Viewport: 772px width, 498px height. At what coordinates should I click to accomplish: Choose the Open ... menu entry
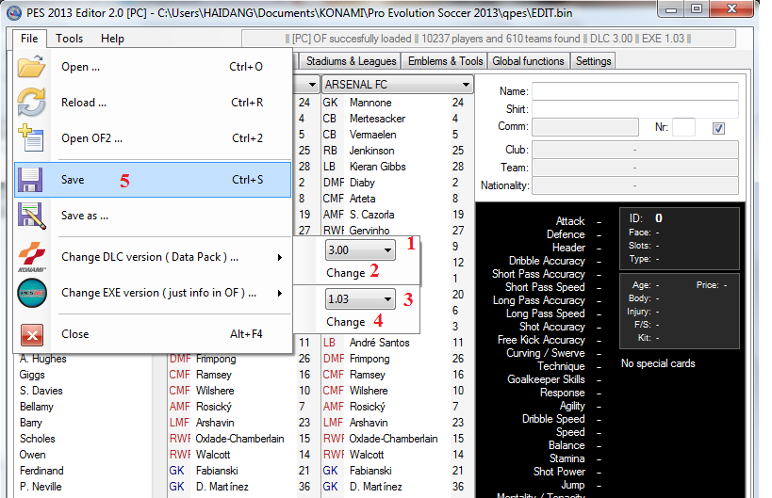click(x=153, y=67)
